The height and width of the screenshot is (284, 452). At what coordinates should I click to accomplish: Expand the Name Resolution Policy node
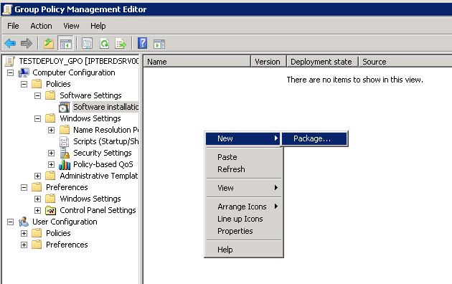[x=51, y=130]
